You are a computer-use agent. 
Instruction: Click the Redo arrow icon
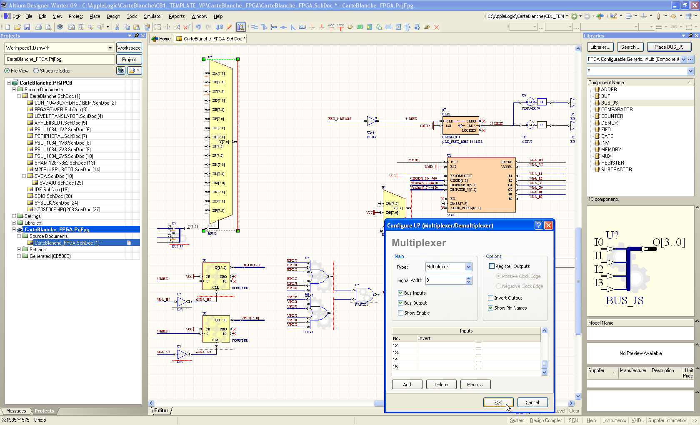click(x=208, y=27)
